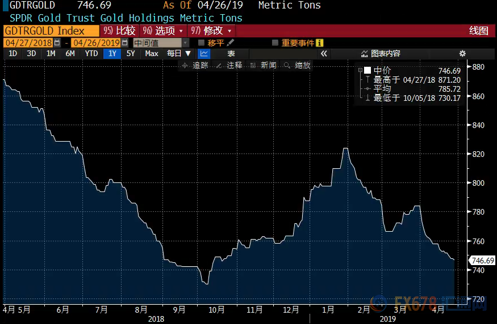
Task: Toggle the 重要事件 checkbox
Action: coord(275,42)
